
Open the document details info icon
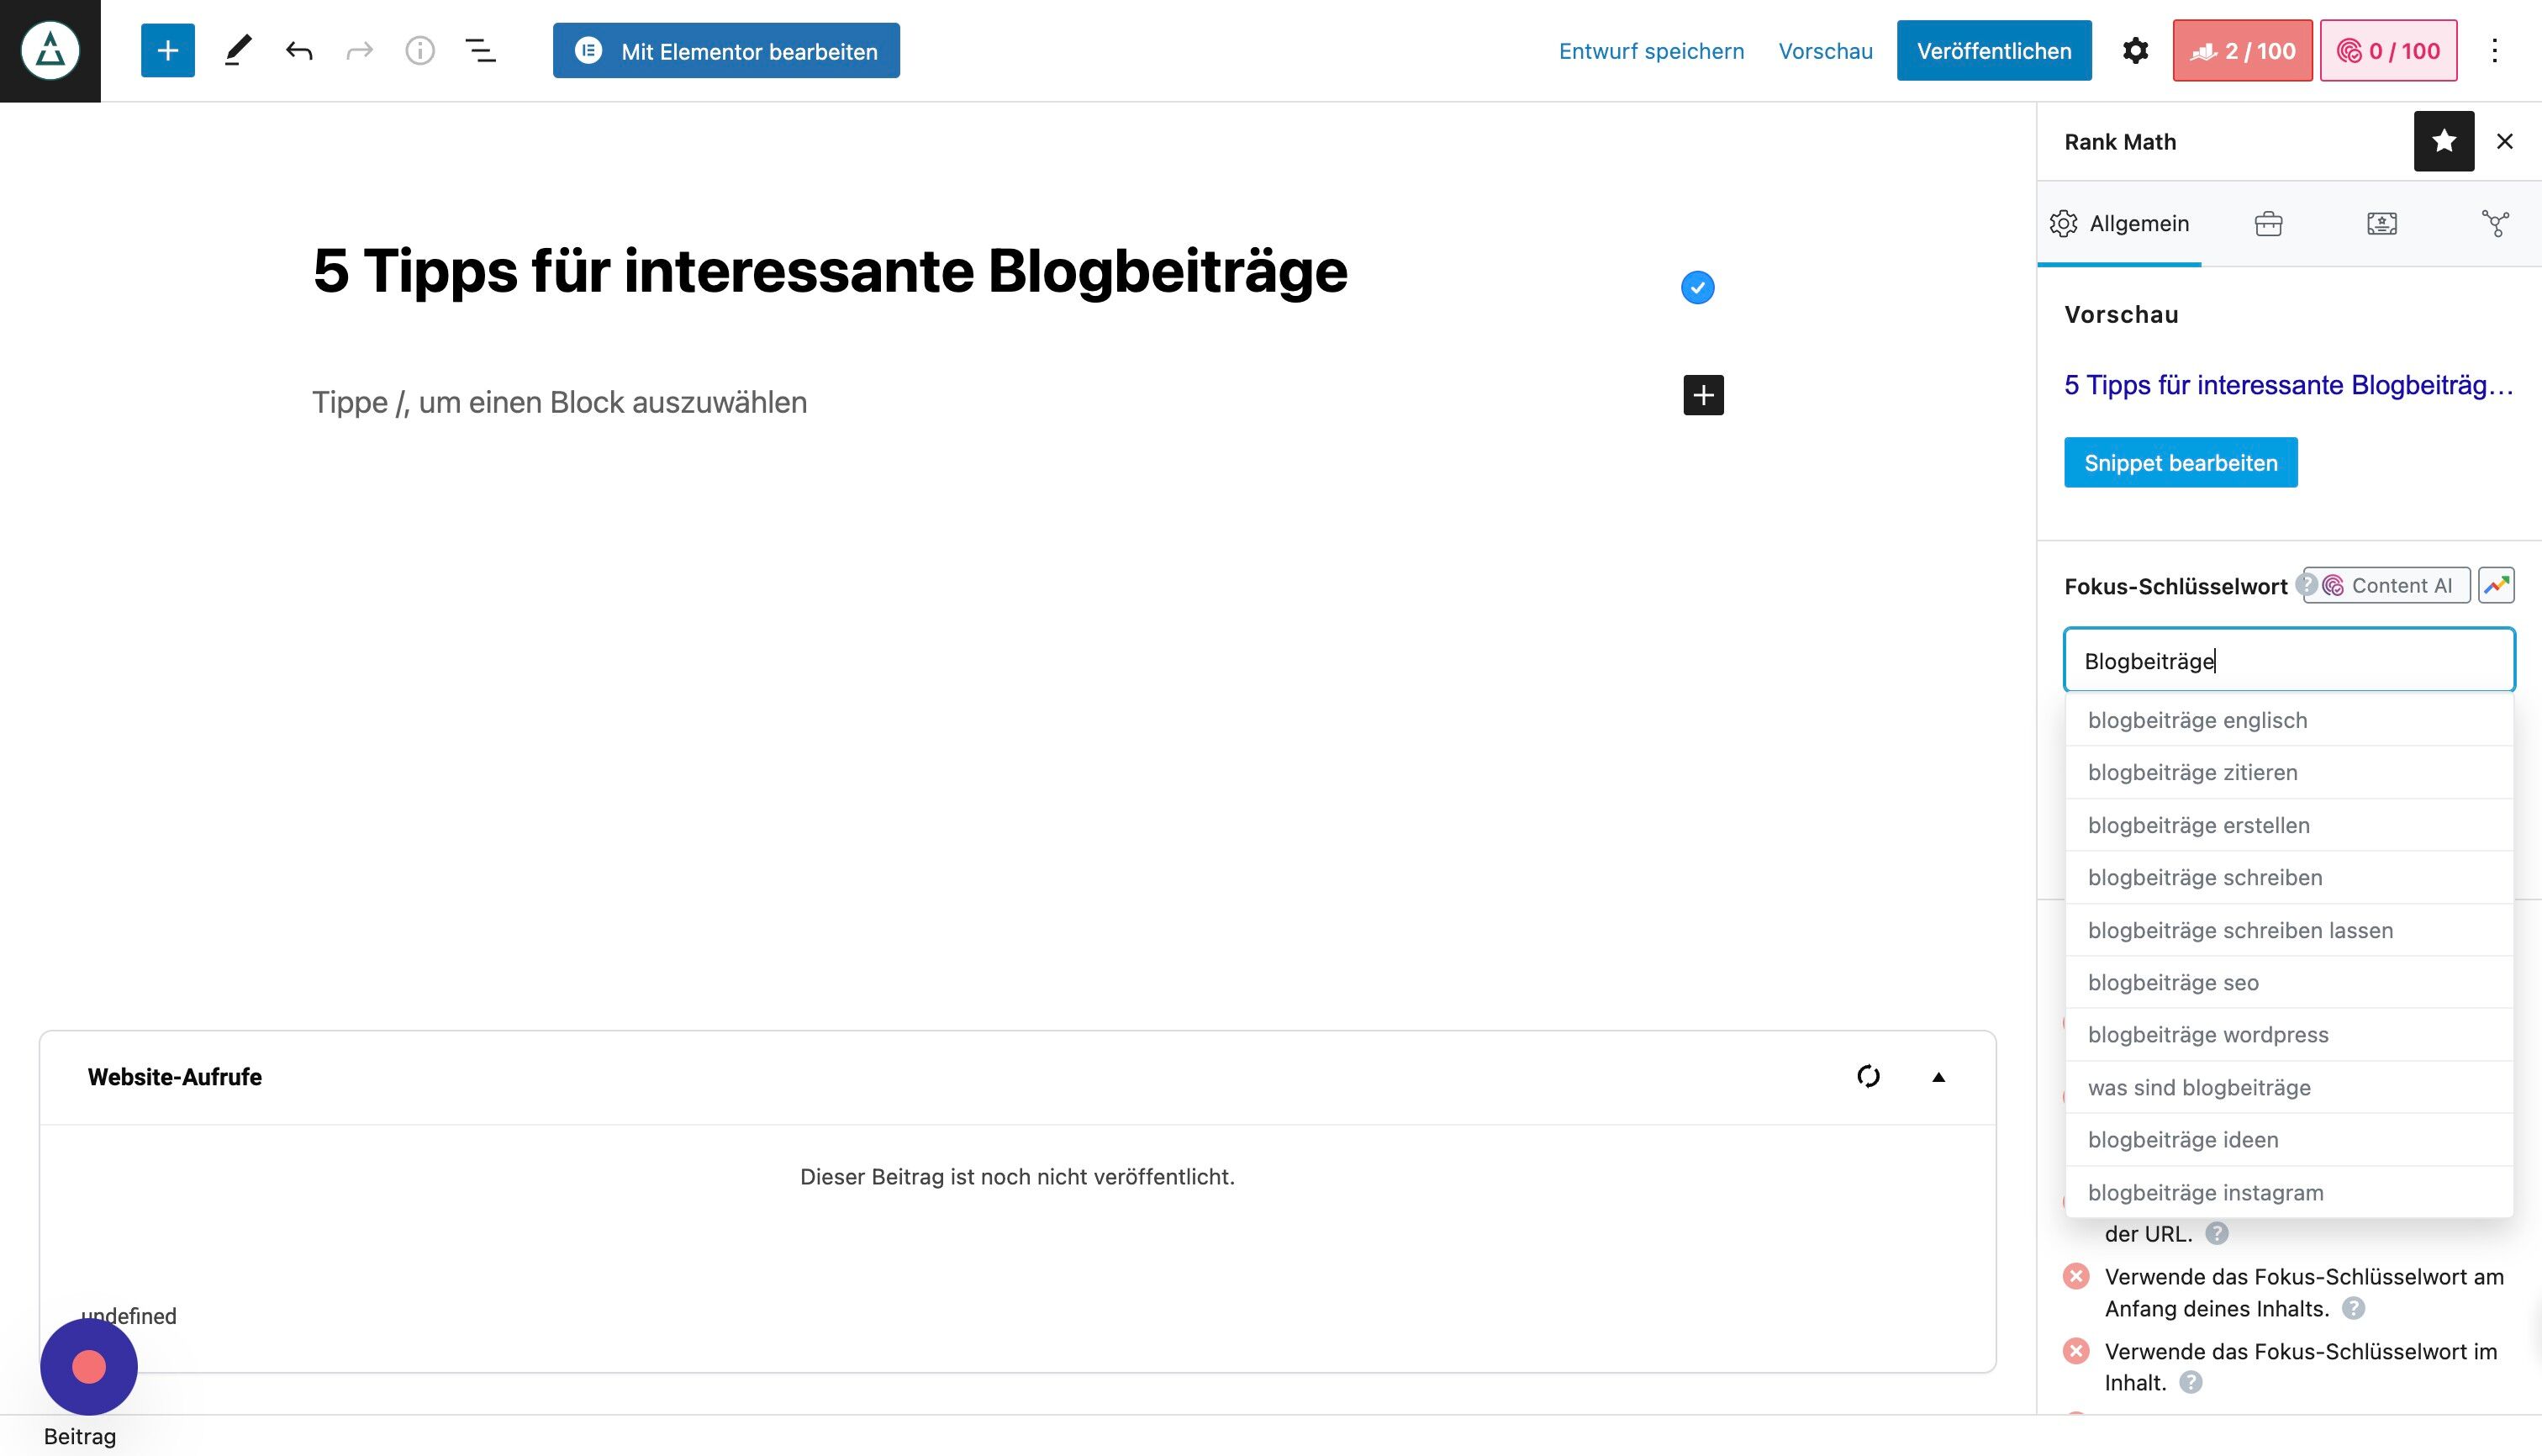[420, 51]
